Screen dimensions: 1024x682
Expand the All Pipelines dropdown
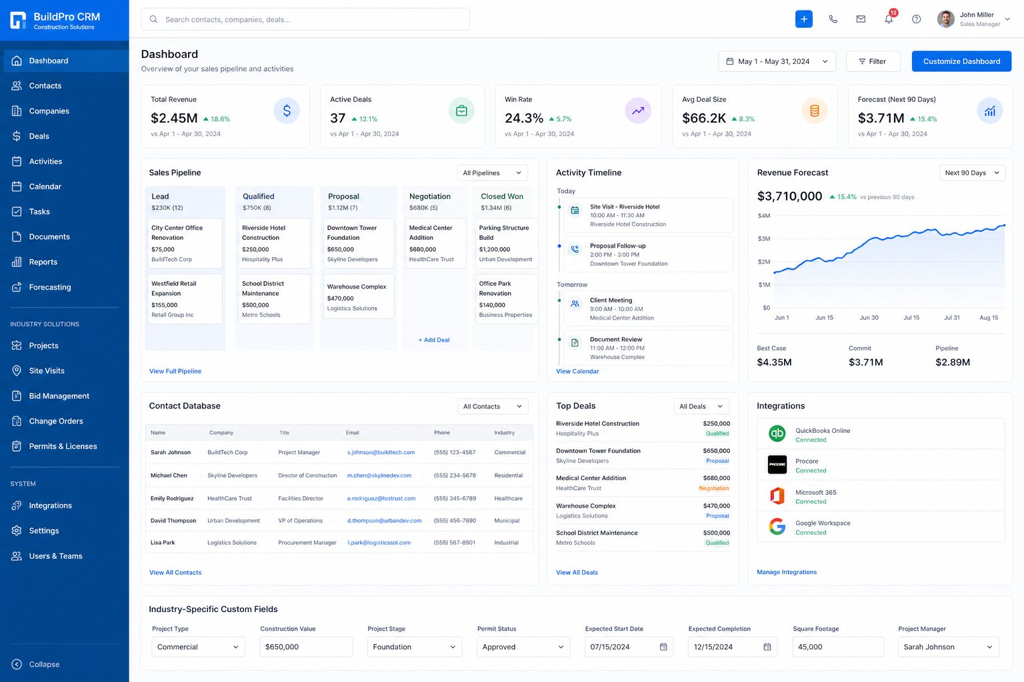tap(493, 172)
